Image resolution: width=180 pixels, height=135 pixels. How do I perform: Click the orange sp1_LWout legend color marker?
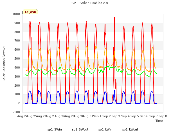(118, 130)
